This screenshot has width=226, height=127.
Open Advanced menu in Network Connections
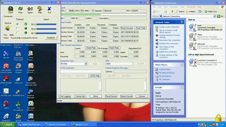pos(191,7)
